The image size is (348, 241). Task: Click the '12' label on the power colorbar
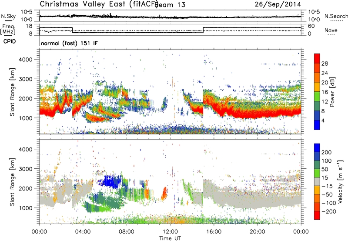(325, 102)
